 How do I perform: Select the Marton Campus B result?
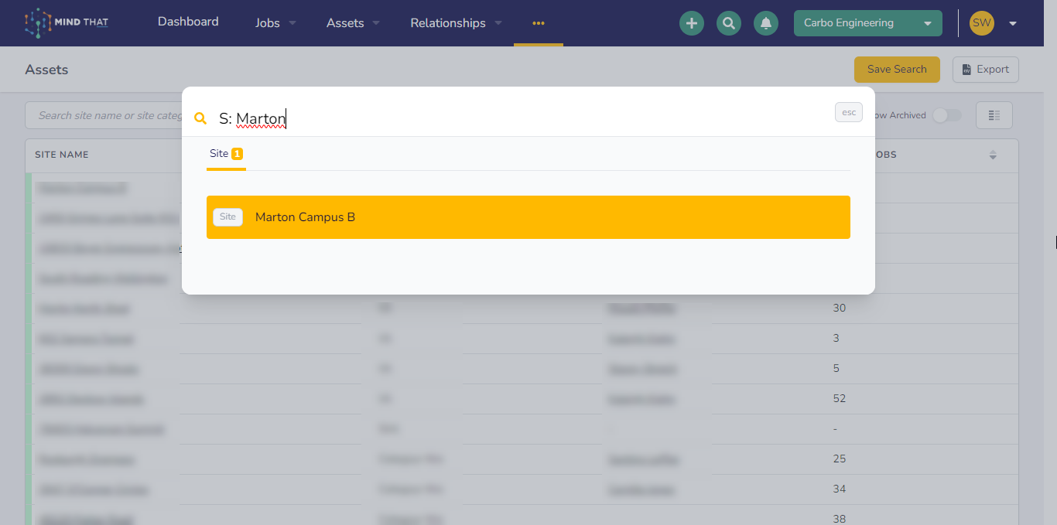point(528,217)
